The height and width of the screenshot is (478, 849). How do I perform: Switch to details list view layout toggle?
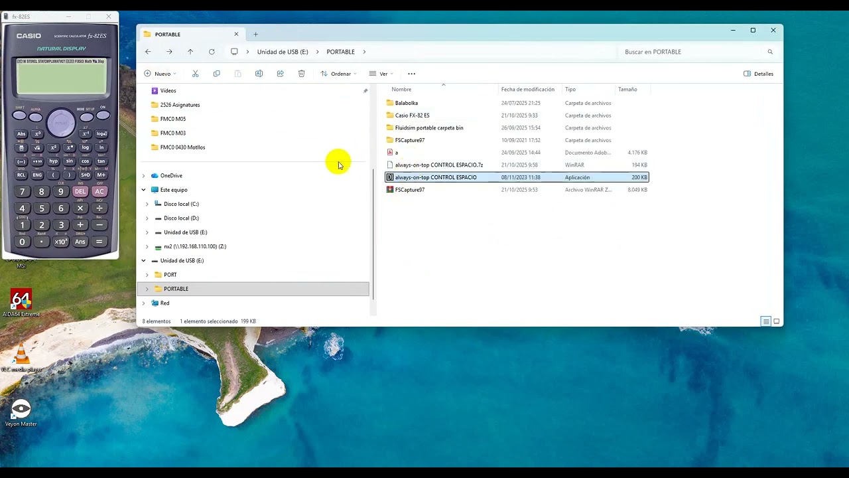765,321
